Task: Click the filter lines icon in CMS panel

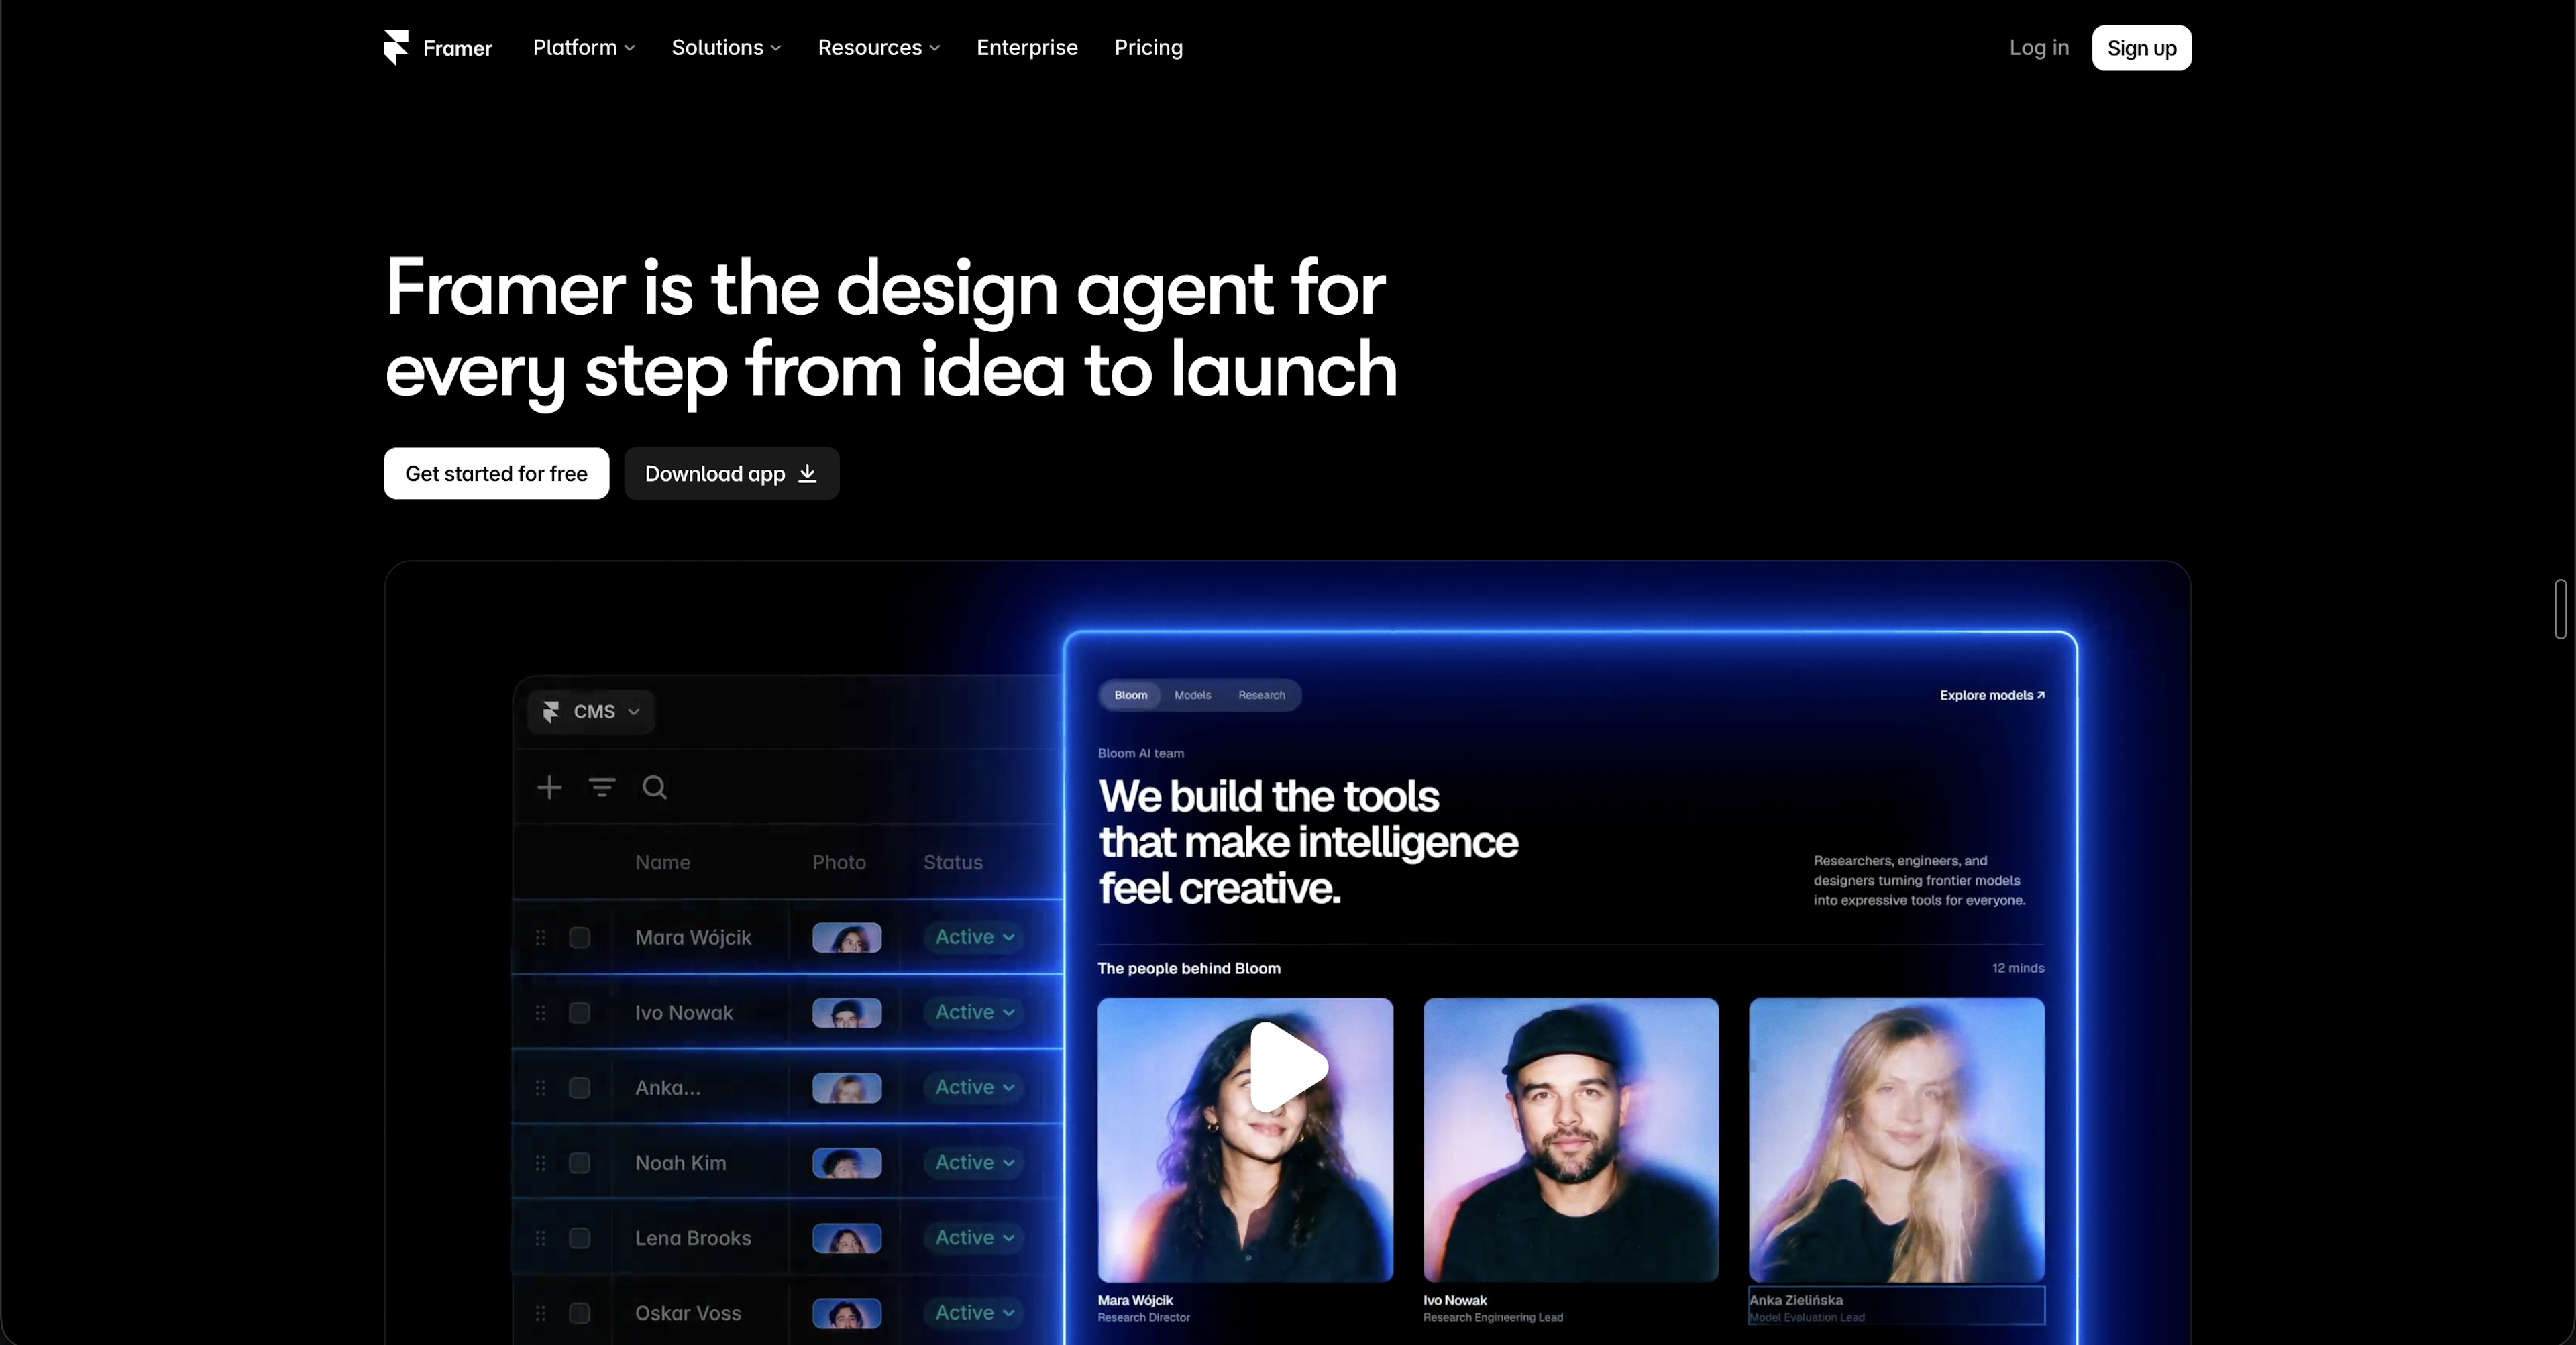Action: click(x=602, y=788)
